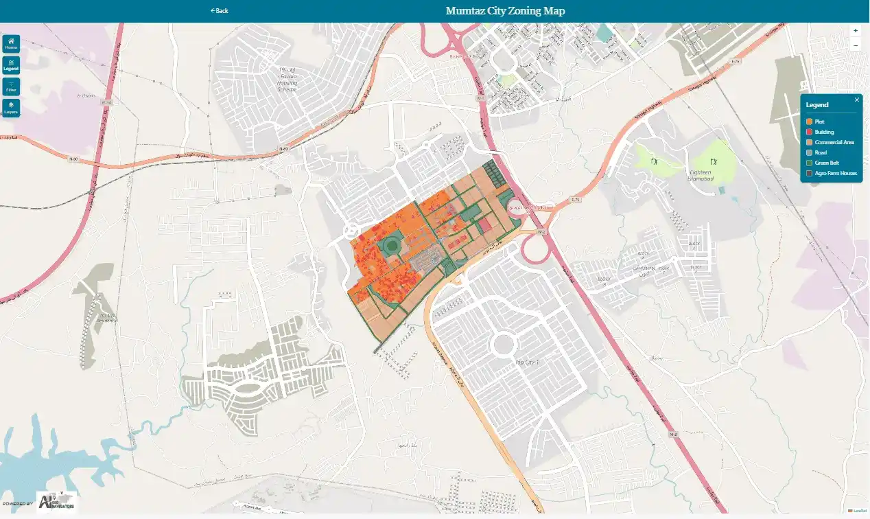Click the Building red swatch in legend
The width and height of the screenshot is (870, 519).
[810, 132]
